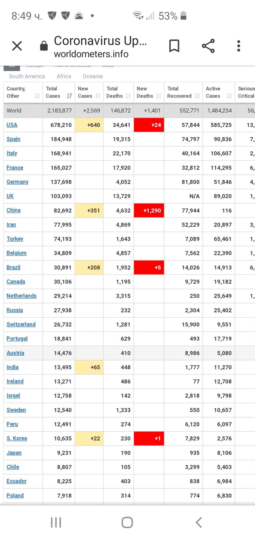
Task: Close the browser tab with X
Action: pos(17,46)
